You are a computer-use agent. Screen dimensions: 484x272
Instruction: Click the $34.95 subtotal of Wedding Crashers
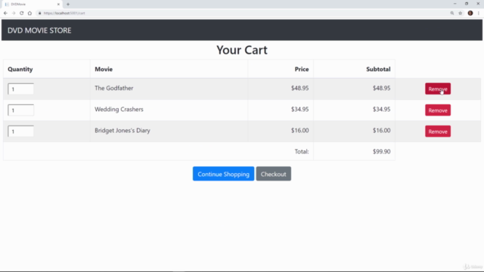pos(381,109)
